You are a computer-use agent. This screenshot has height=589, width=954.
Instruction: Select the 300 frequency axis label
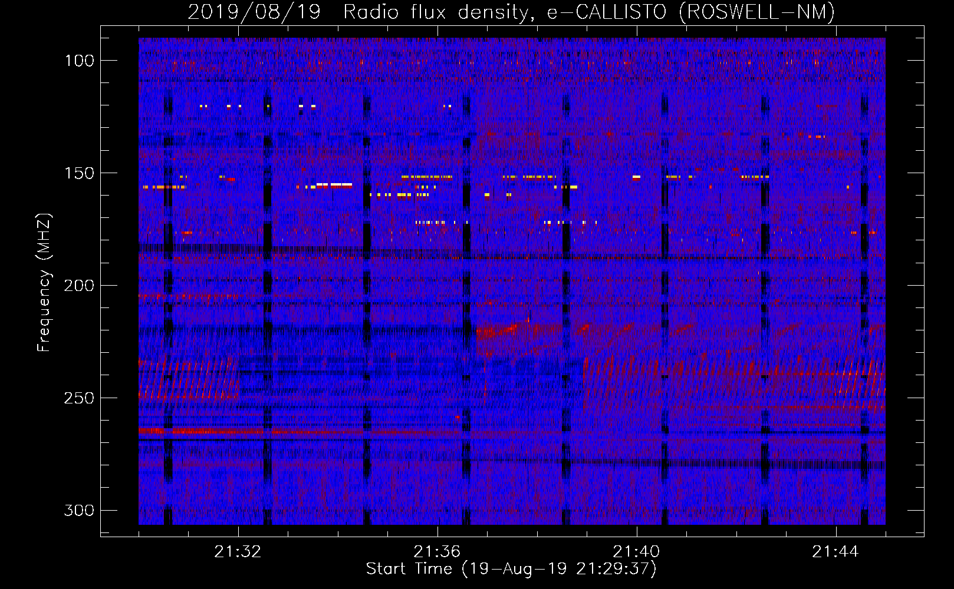(78, 510)
